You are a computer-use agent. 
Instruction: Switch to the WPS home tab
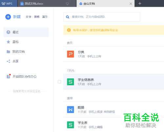[x=9, y=4]
